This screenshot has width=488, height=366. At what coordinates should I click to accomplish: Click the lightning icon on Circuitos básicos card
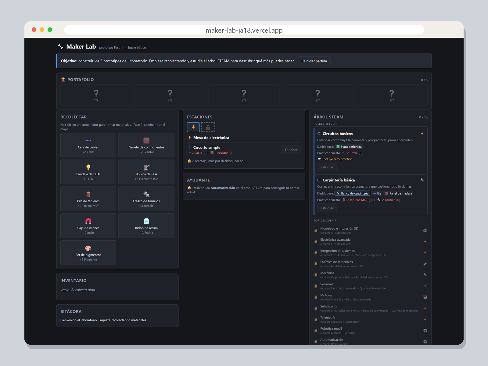(422, 134)
